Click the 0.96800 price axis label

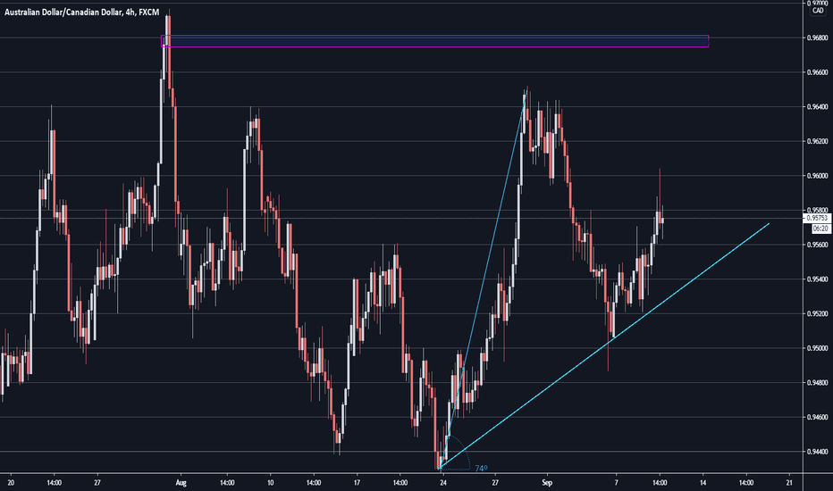pyautogui.click(x=819, y=38)
